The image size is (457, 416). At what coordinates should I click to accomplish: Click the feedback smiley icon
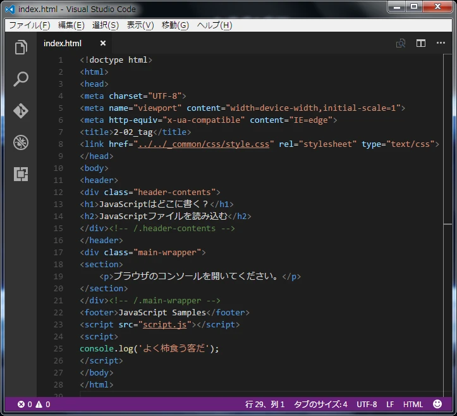[x=437, y=404]
